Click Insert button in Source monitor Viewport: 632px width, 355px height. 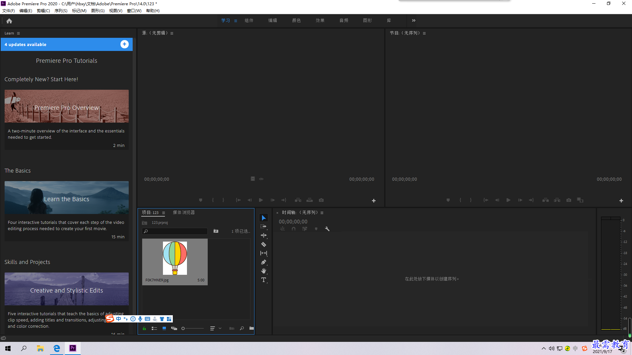pos(298,200)
